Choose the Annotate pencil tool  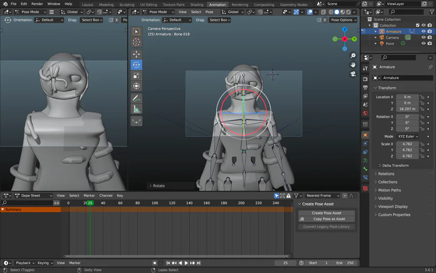[136, 98]
